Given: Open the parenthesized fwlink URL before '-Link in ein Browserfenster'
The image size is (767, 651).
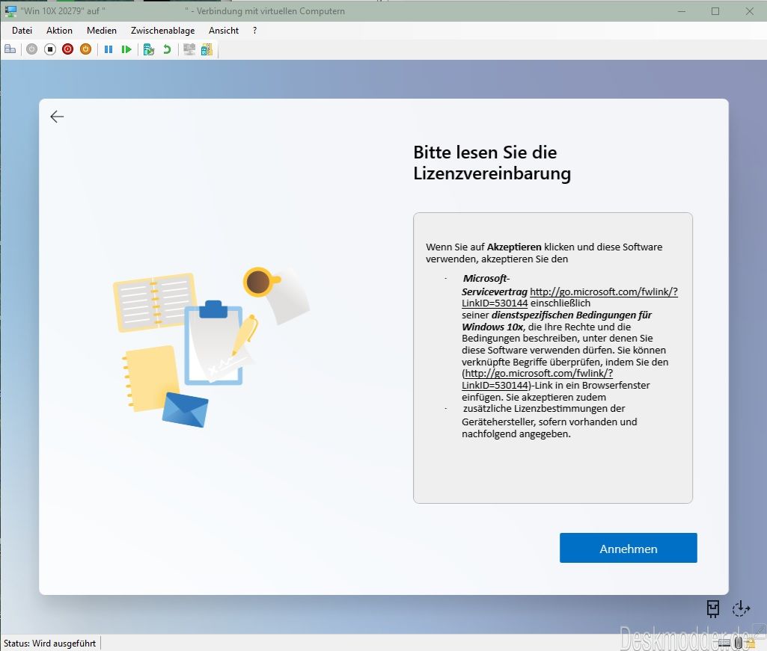Looking at the screenshot, I should 537,379.
